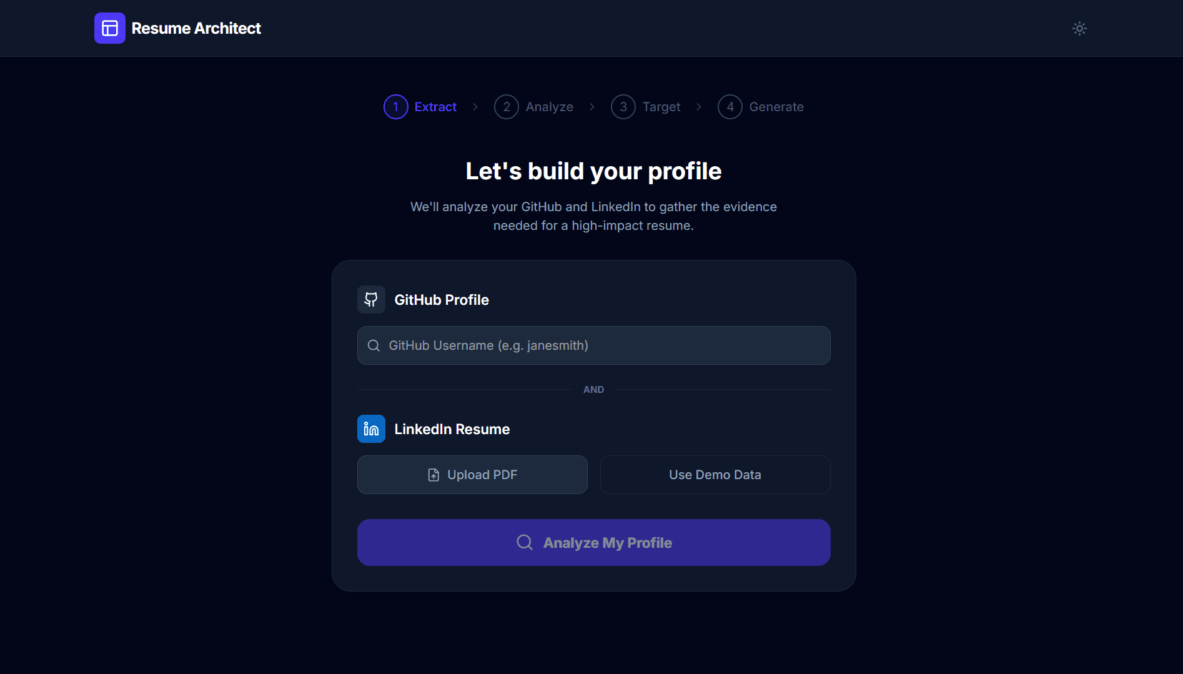Select step 3 Target in the stepper

(623, 107)
